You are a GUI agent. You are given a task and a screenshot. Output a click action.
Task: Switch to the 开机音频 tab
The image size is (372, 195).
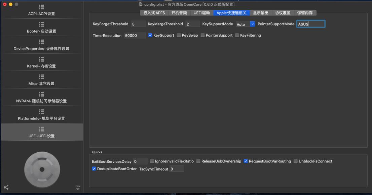click(179, 13)
